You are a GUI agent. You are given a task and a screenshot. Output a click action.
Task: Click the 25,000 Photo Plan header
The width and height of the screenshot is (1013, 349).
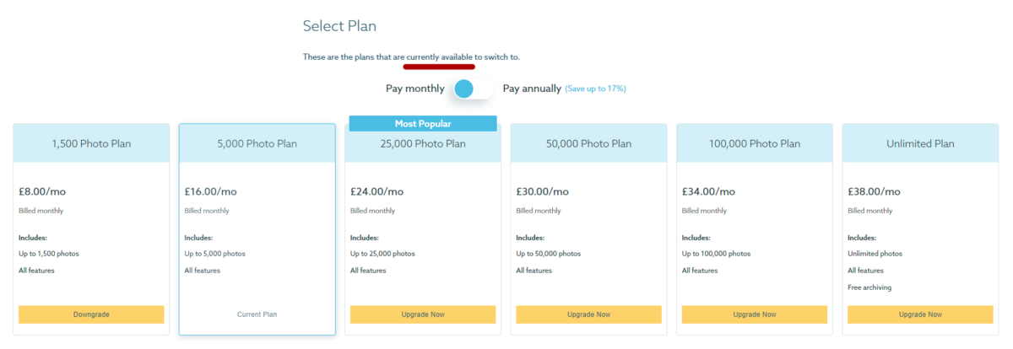pos(423,144)
